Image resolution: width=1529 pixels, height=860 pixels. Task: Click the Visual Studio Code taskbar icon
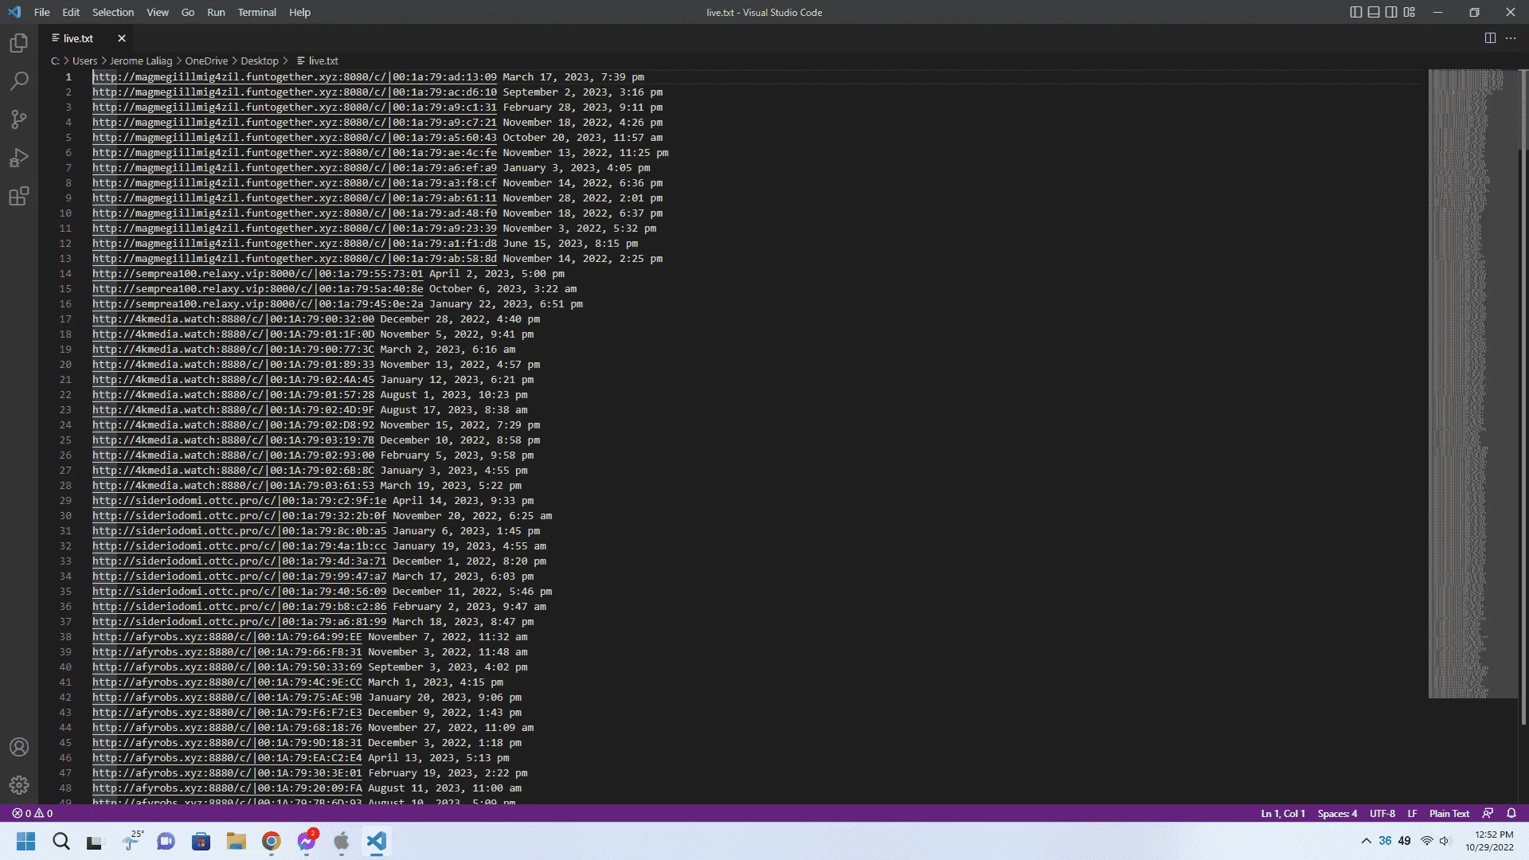[x=377, y=842]
